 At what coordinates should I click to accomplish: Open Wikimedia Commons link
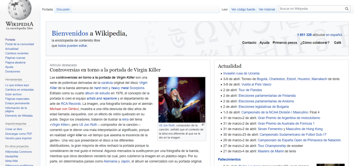click(x=18, y=152)
